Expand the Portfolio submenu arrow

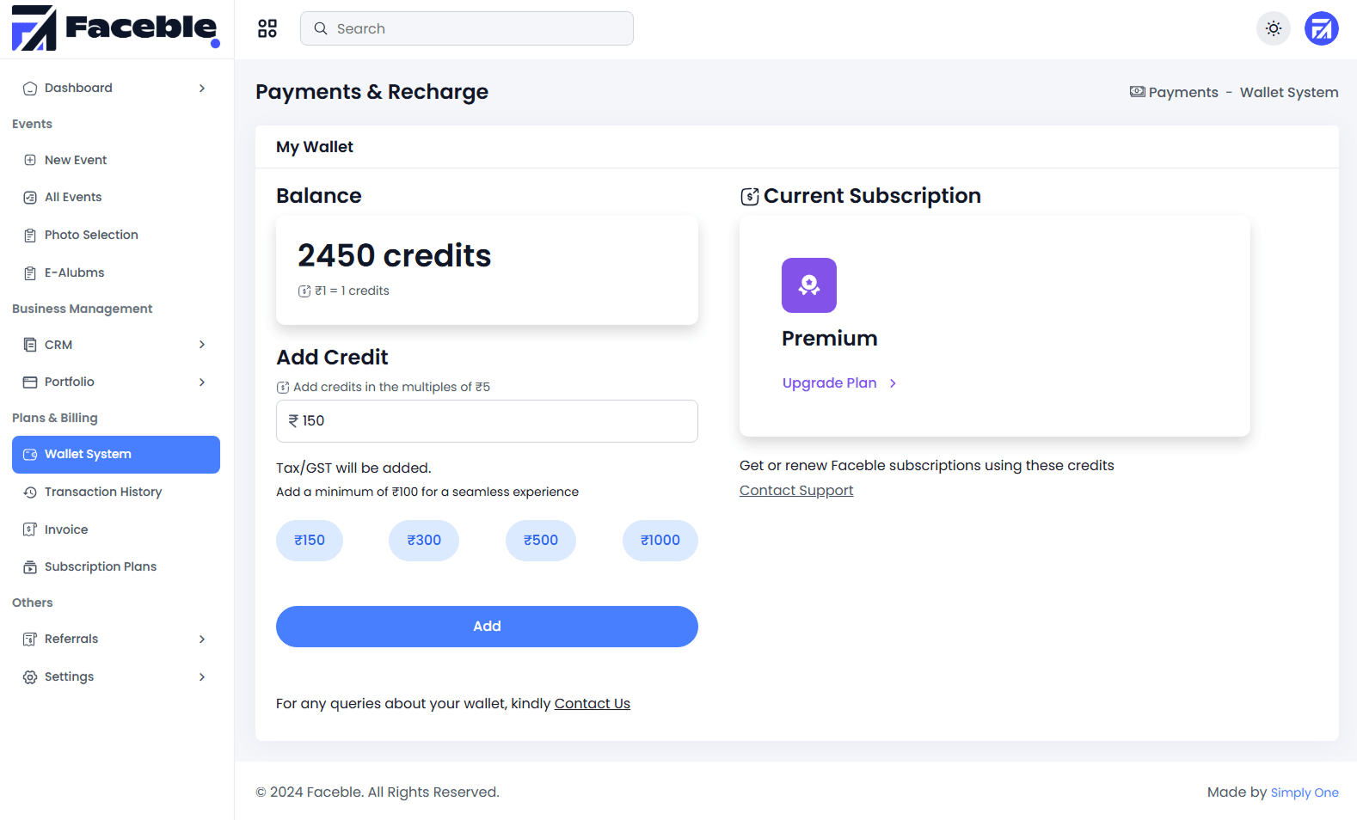pyautogui.click(x=202, y=382)
